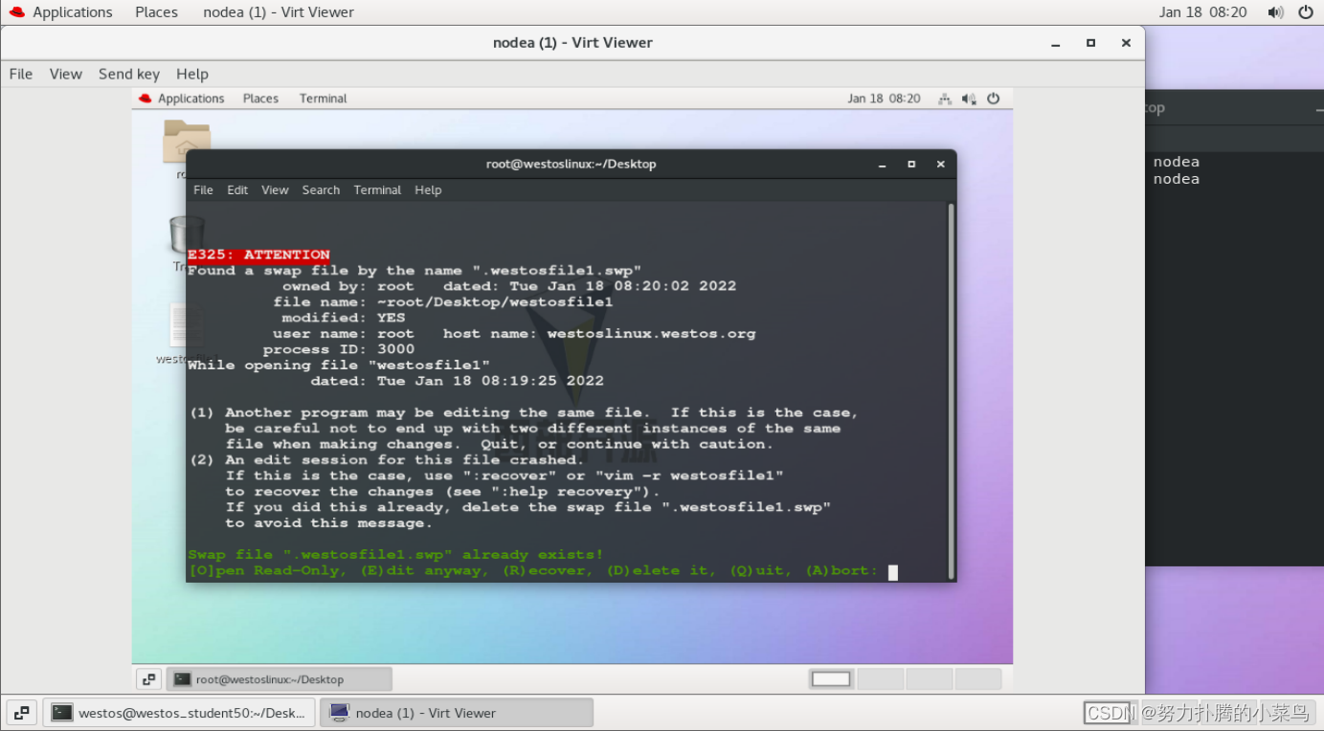Switch to fourth guest workspace in pager

coord(977,679)
